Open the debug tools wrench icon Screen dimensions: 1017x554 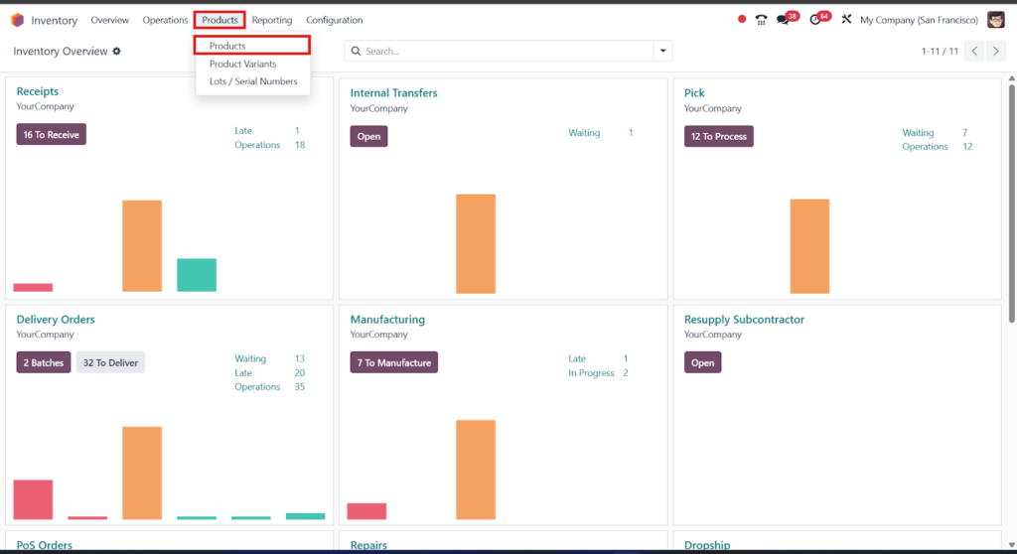coord(846,20)
